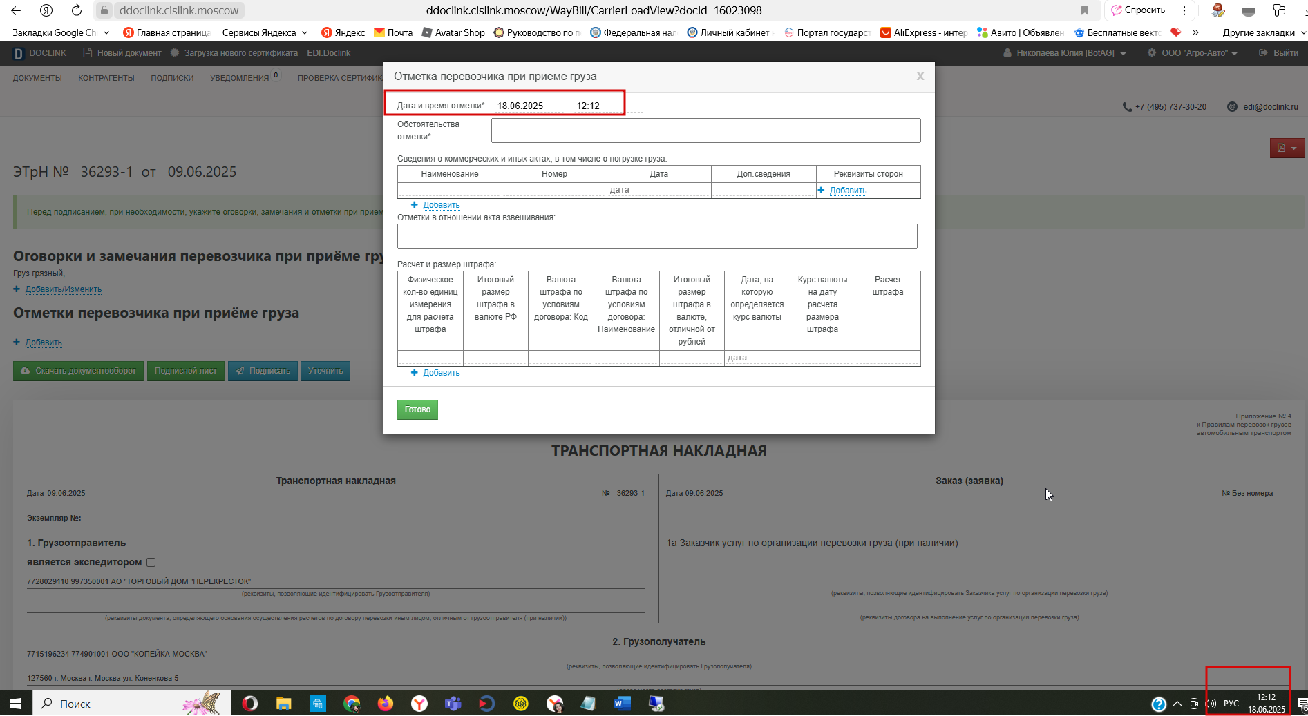This screenshot has width=1308, height=716.
Task: Expand the Николаева Юлия user dropdown
Action: [1065, 53]
